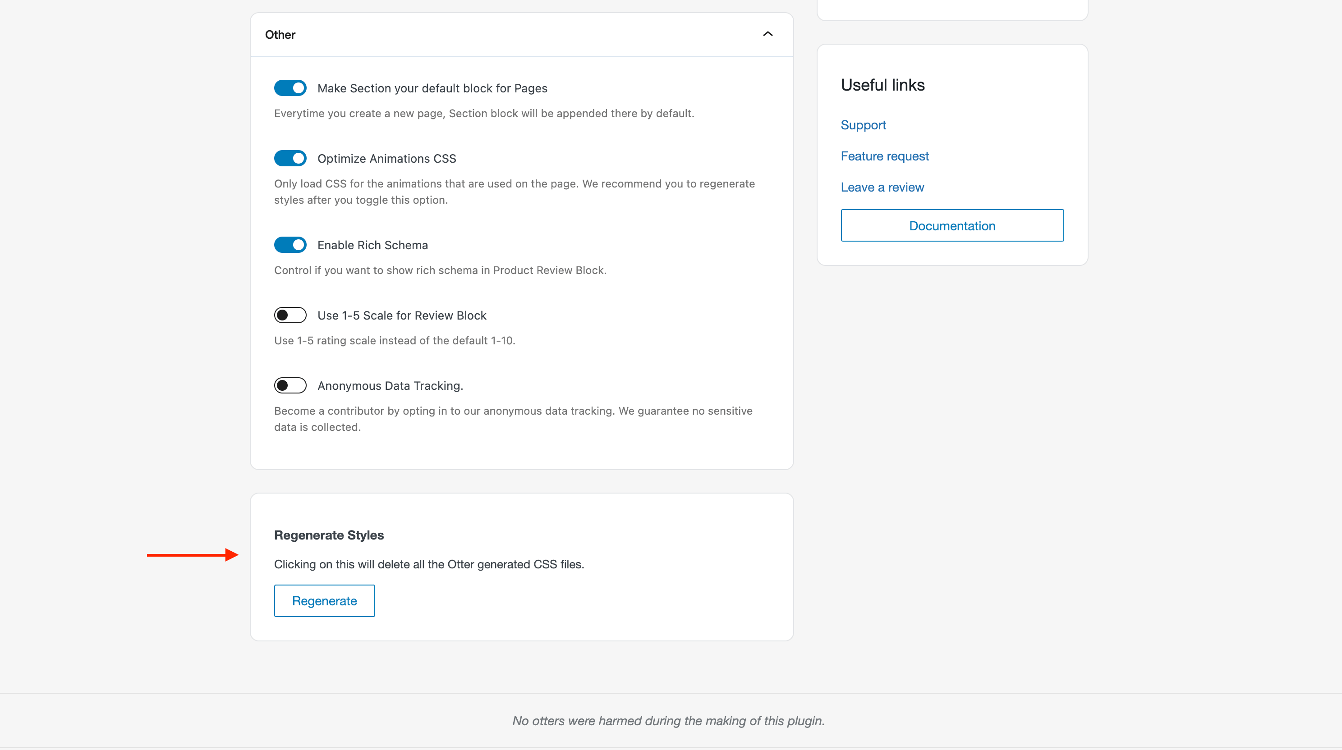This screenshot has width=1342, height=750.
Task: Disable the Enable Rich Schema toggle
Action: (x=290, y=245)
